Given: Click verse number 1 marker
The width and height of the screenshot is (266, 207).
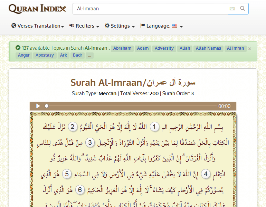Looking at the screenshot, I should [x=155, y=127].
